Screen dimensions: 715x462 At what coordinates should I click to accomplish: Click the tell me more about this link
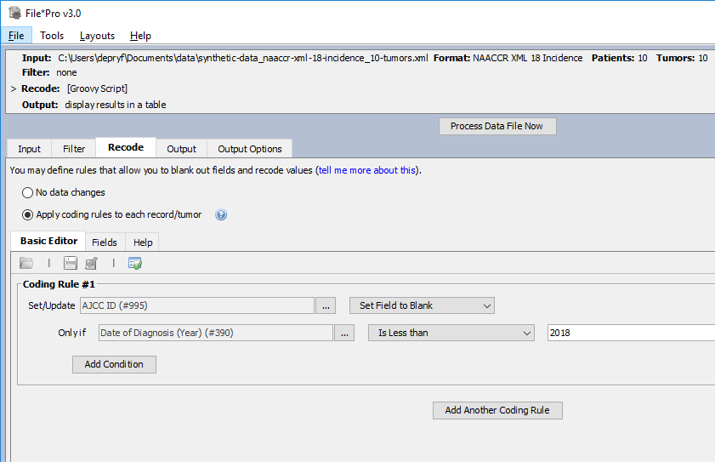coord(367,170)
